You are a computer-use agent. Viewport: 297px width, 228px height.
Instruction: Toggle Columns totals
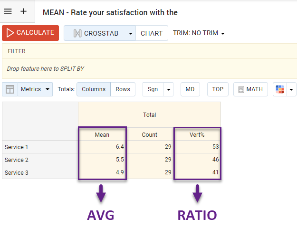tap(94, 89)
